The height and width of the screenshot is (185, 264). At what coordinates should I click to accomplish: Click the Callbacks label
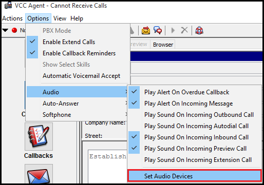tap(39, 156)
